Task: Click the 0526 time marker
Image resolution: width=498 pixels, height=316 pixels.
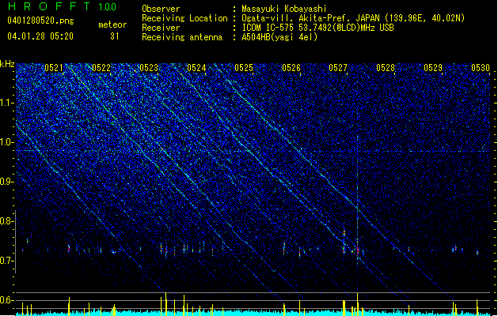Action: [x=291, y=68]
